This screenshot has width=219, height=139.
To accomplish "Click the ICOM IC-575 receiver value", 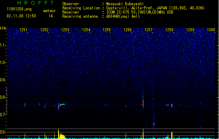I will point(140,12).
